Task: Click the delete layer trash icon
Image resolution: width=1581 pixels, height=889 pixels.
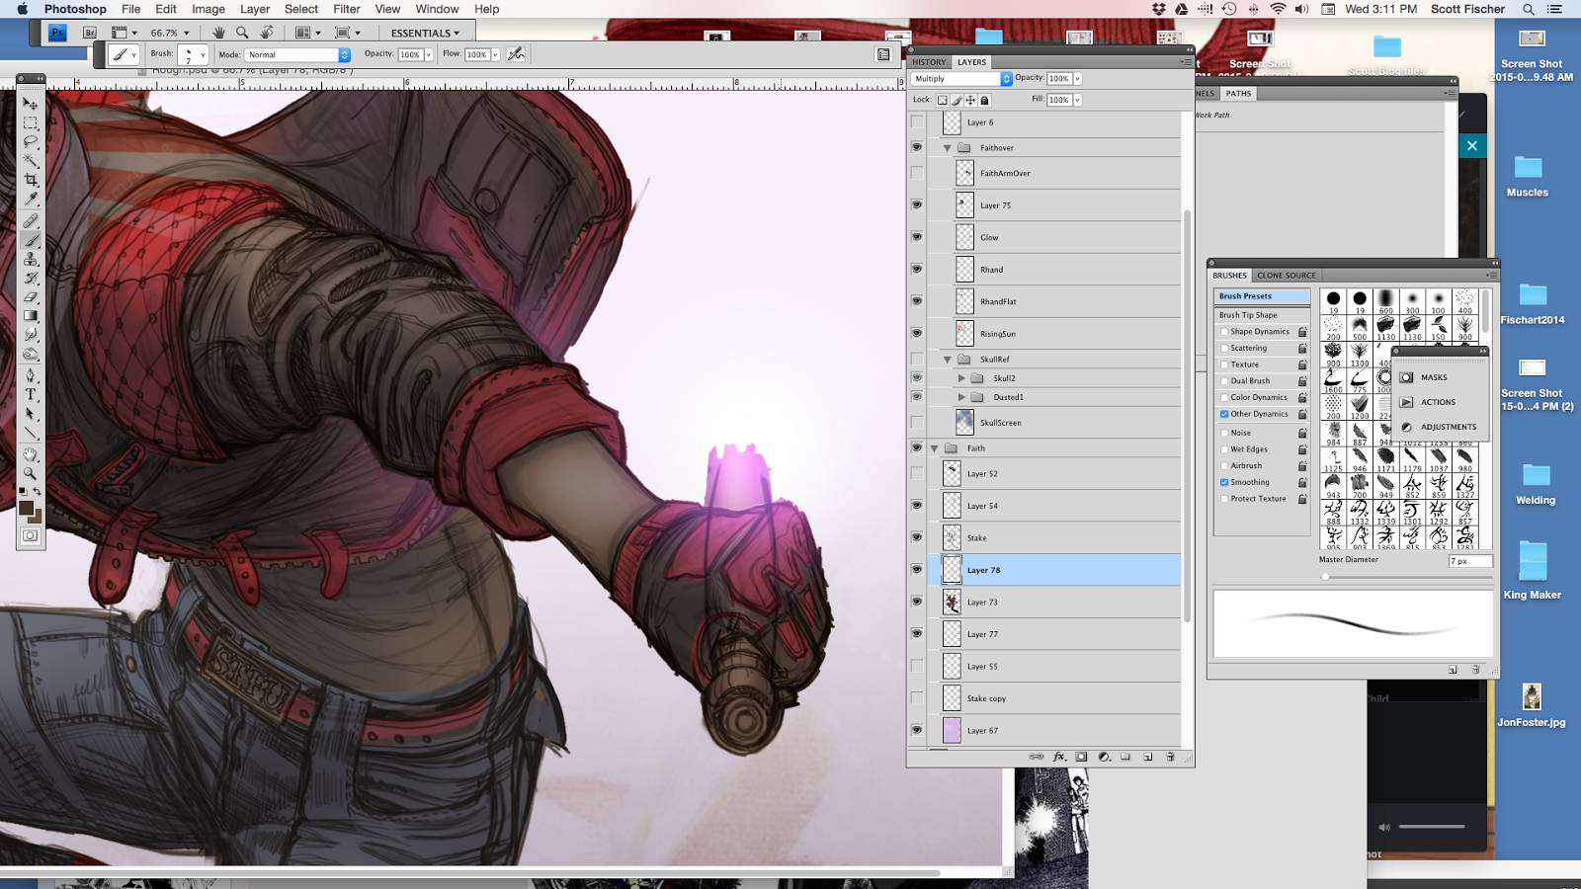Action: (x=1171, y=757)
